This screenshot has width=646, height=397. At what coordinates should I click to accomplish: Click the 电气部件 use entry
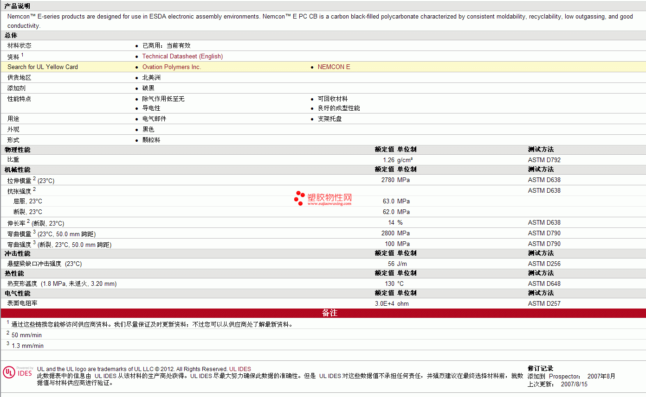click(154, 119)
